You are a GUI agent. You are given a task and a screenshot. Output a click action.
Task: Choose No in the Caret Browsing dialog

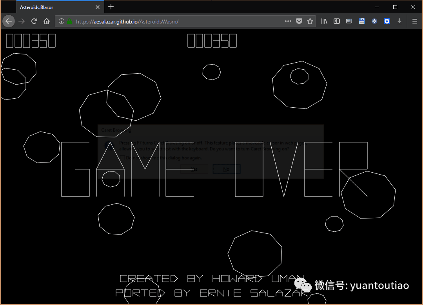click(x=226, y=169)
